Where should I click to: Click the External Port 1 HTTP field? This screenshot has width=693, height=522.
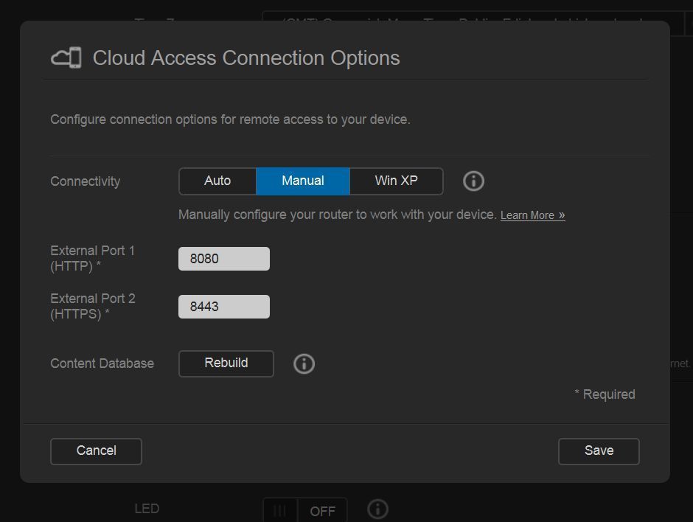click(x=224, y=259)
